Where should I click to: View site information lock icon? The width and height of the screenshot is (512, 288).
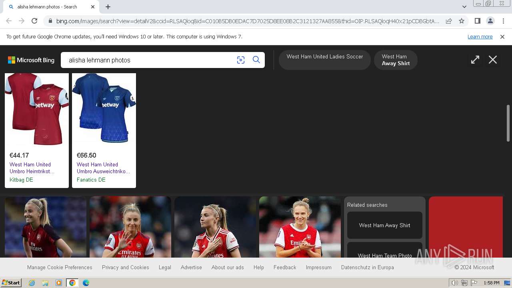pyautogui.click(x=50, y=21)
